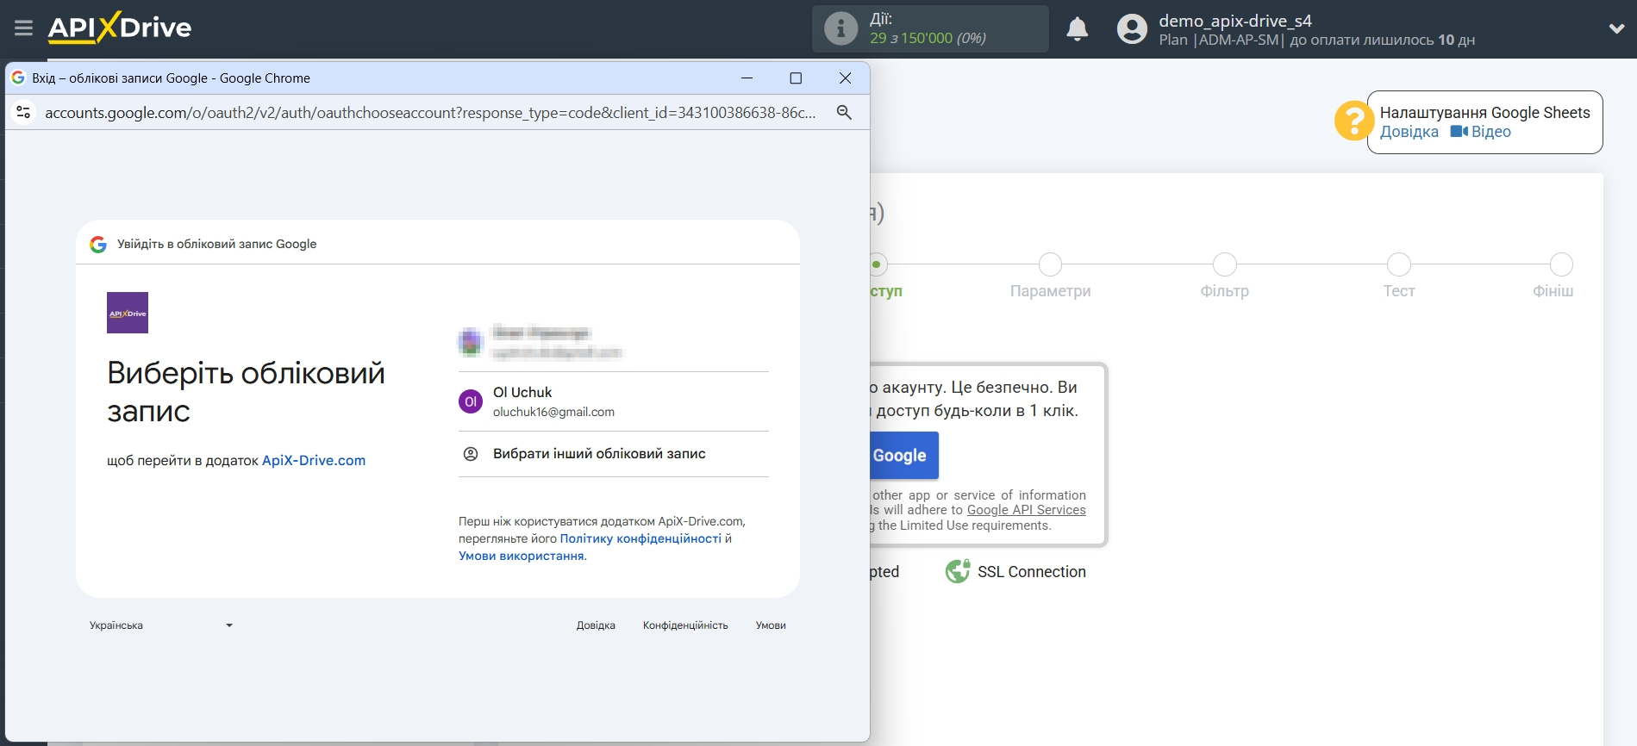The height and width of the screenshot is (746, 1637).
Task: Minimize the Google sign-in popup window
Action: pyautogui.click(x=747, y=78)
